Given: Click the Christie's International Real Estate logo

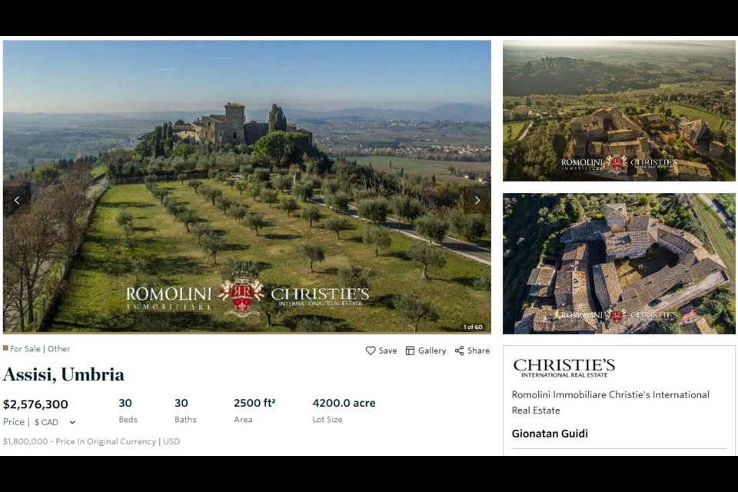Looking at the screenshot, I should click(563, 367).
